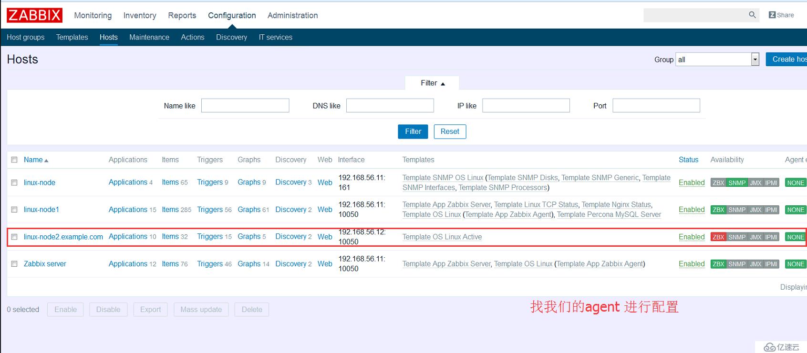Click JMX badge for Zabbix server
This screenshot has height=353, width=807.
click(x=755, y=264)
